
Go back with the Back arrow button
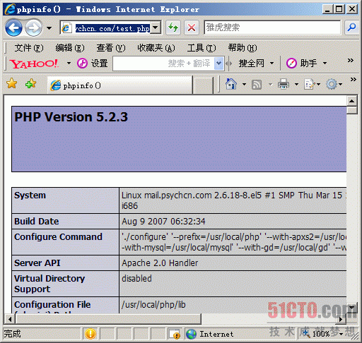pyautogui.click(x=13, y=28)
